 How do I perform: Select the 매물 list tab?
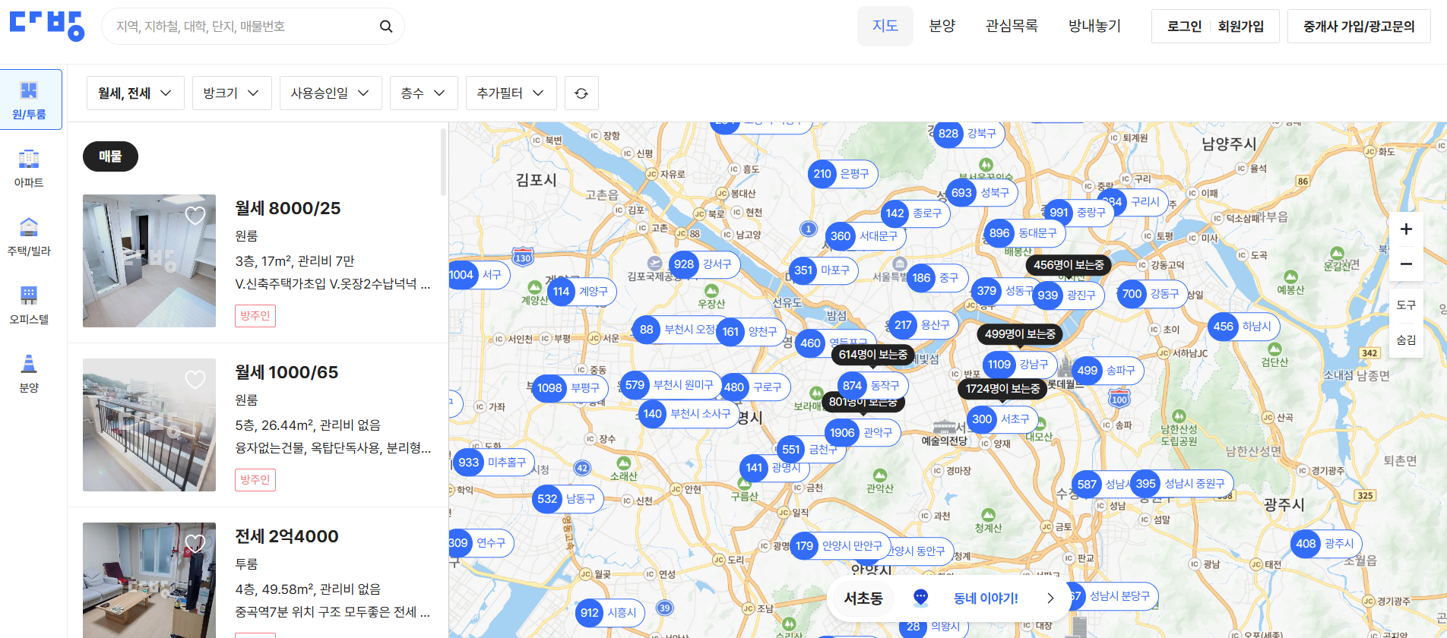tap(110, 156)
